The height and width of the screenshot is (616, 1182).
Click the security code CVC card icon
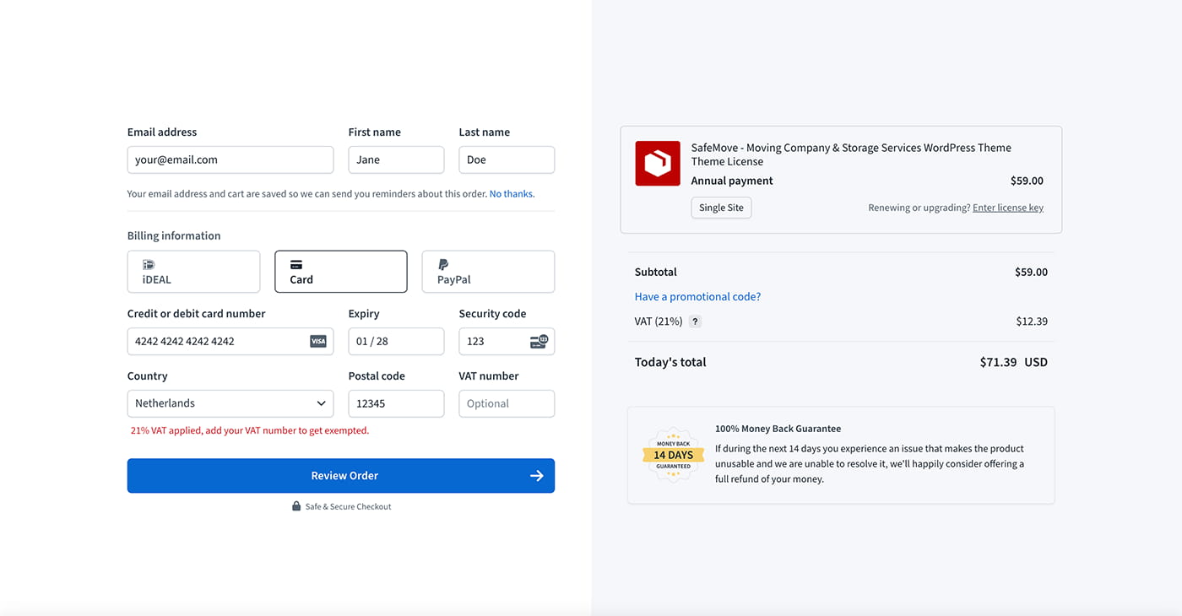click(538, 342)
